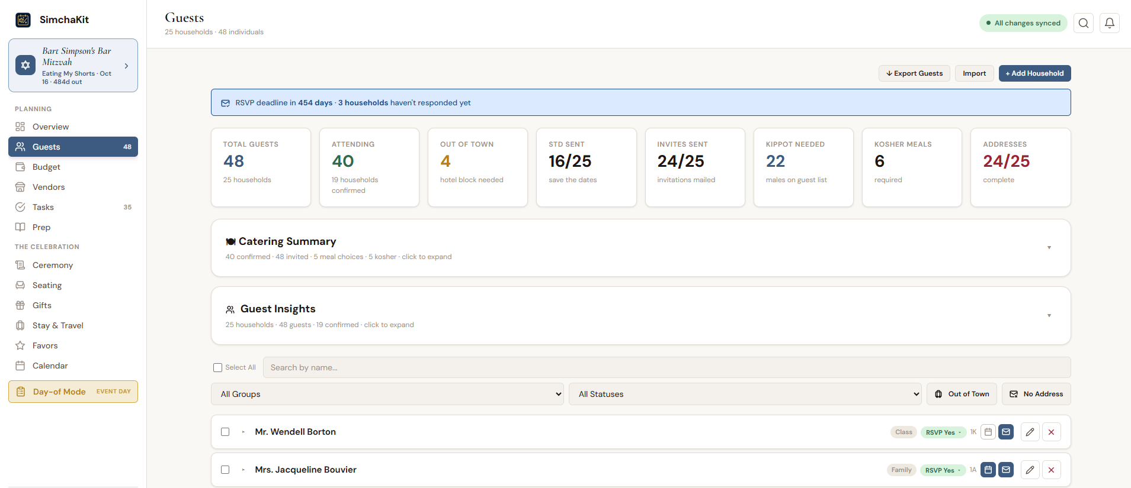Click the Family group tag on Jacqueline Bouvier
The height and width of the screenshot is (488, 1131).
tap(901, 470)
